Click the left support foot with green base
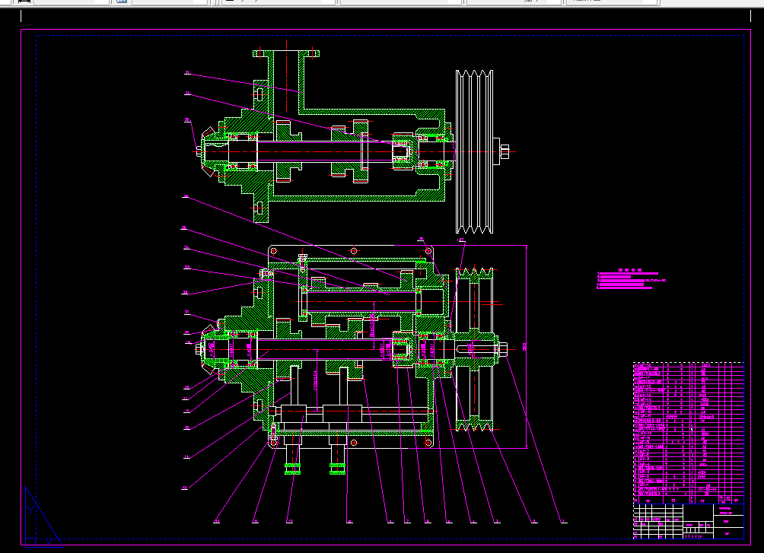The image size is (764, 553). [x=292, y=455]
